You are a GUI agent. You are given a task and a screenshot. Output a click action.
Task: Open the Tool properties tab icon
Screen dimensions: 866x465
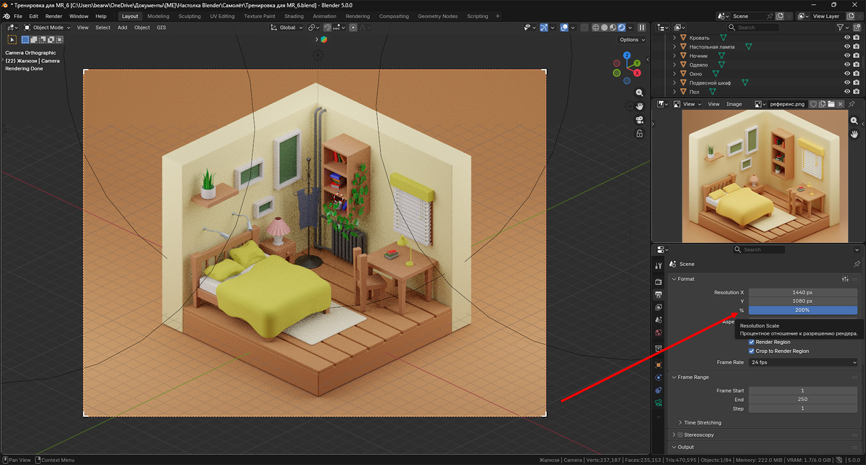[659, 265]
